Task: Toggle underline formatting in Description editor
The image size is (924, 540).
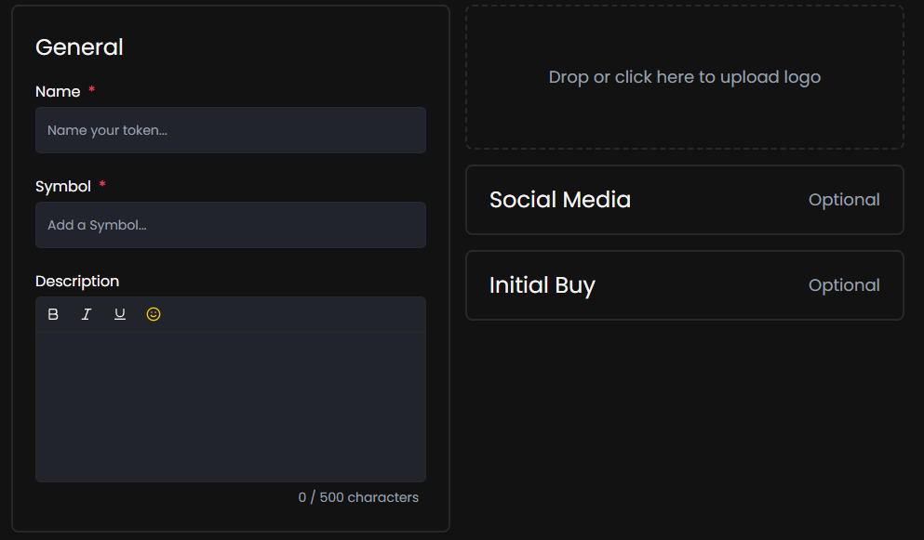Action: (120, 314)
